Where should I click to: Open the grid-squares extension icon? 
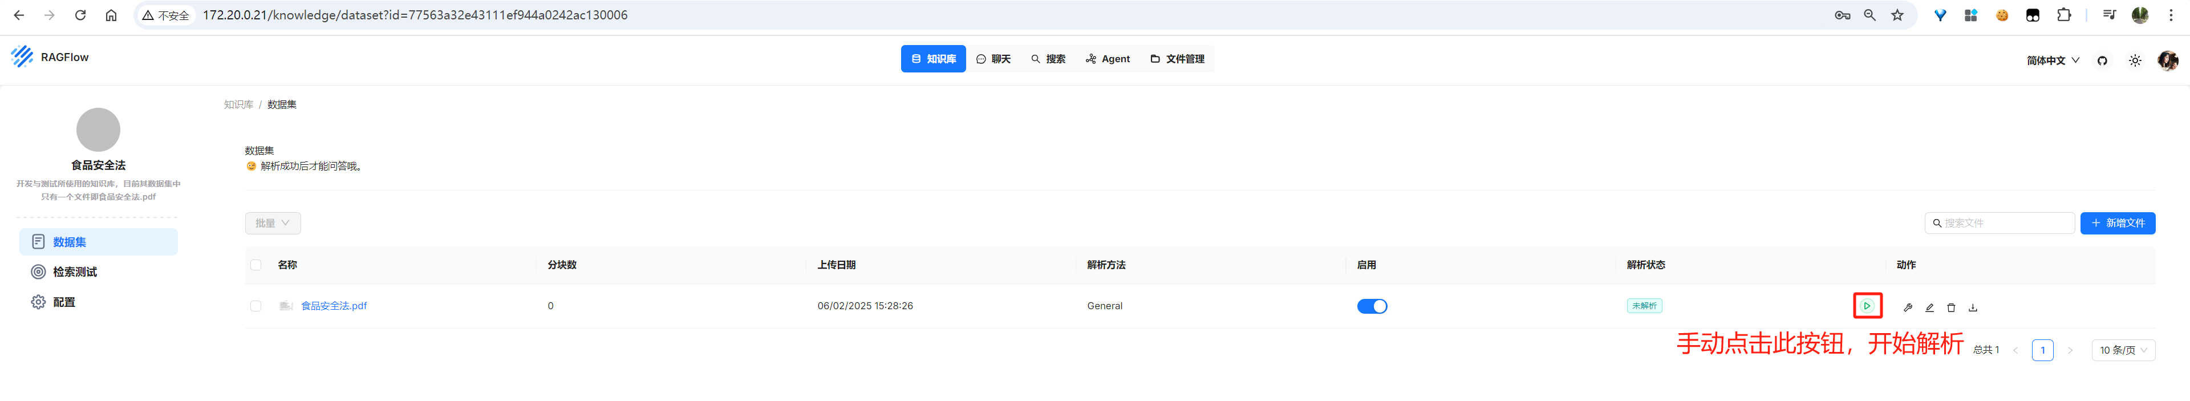pos(1970,15)
